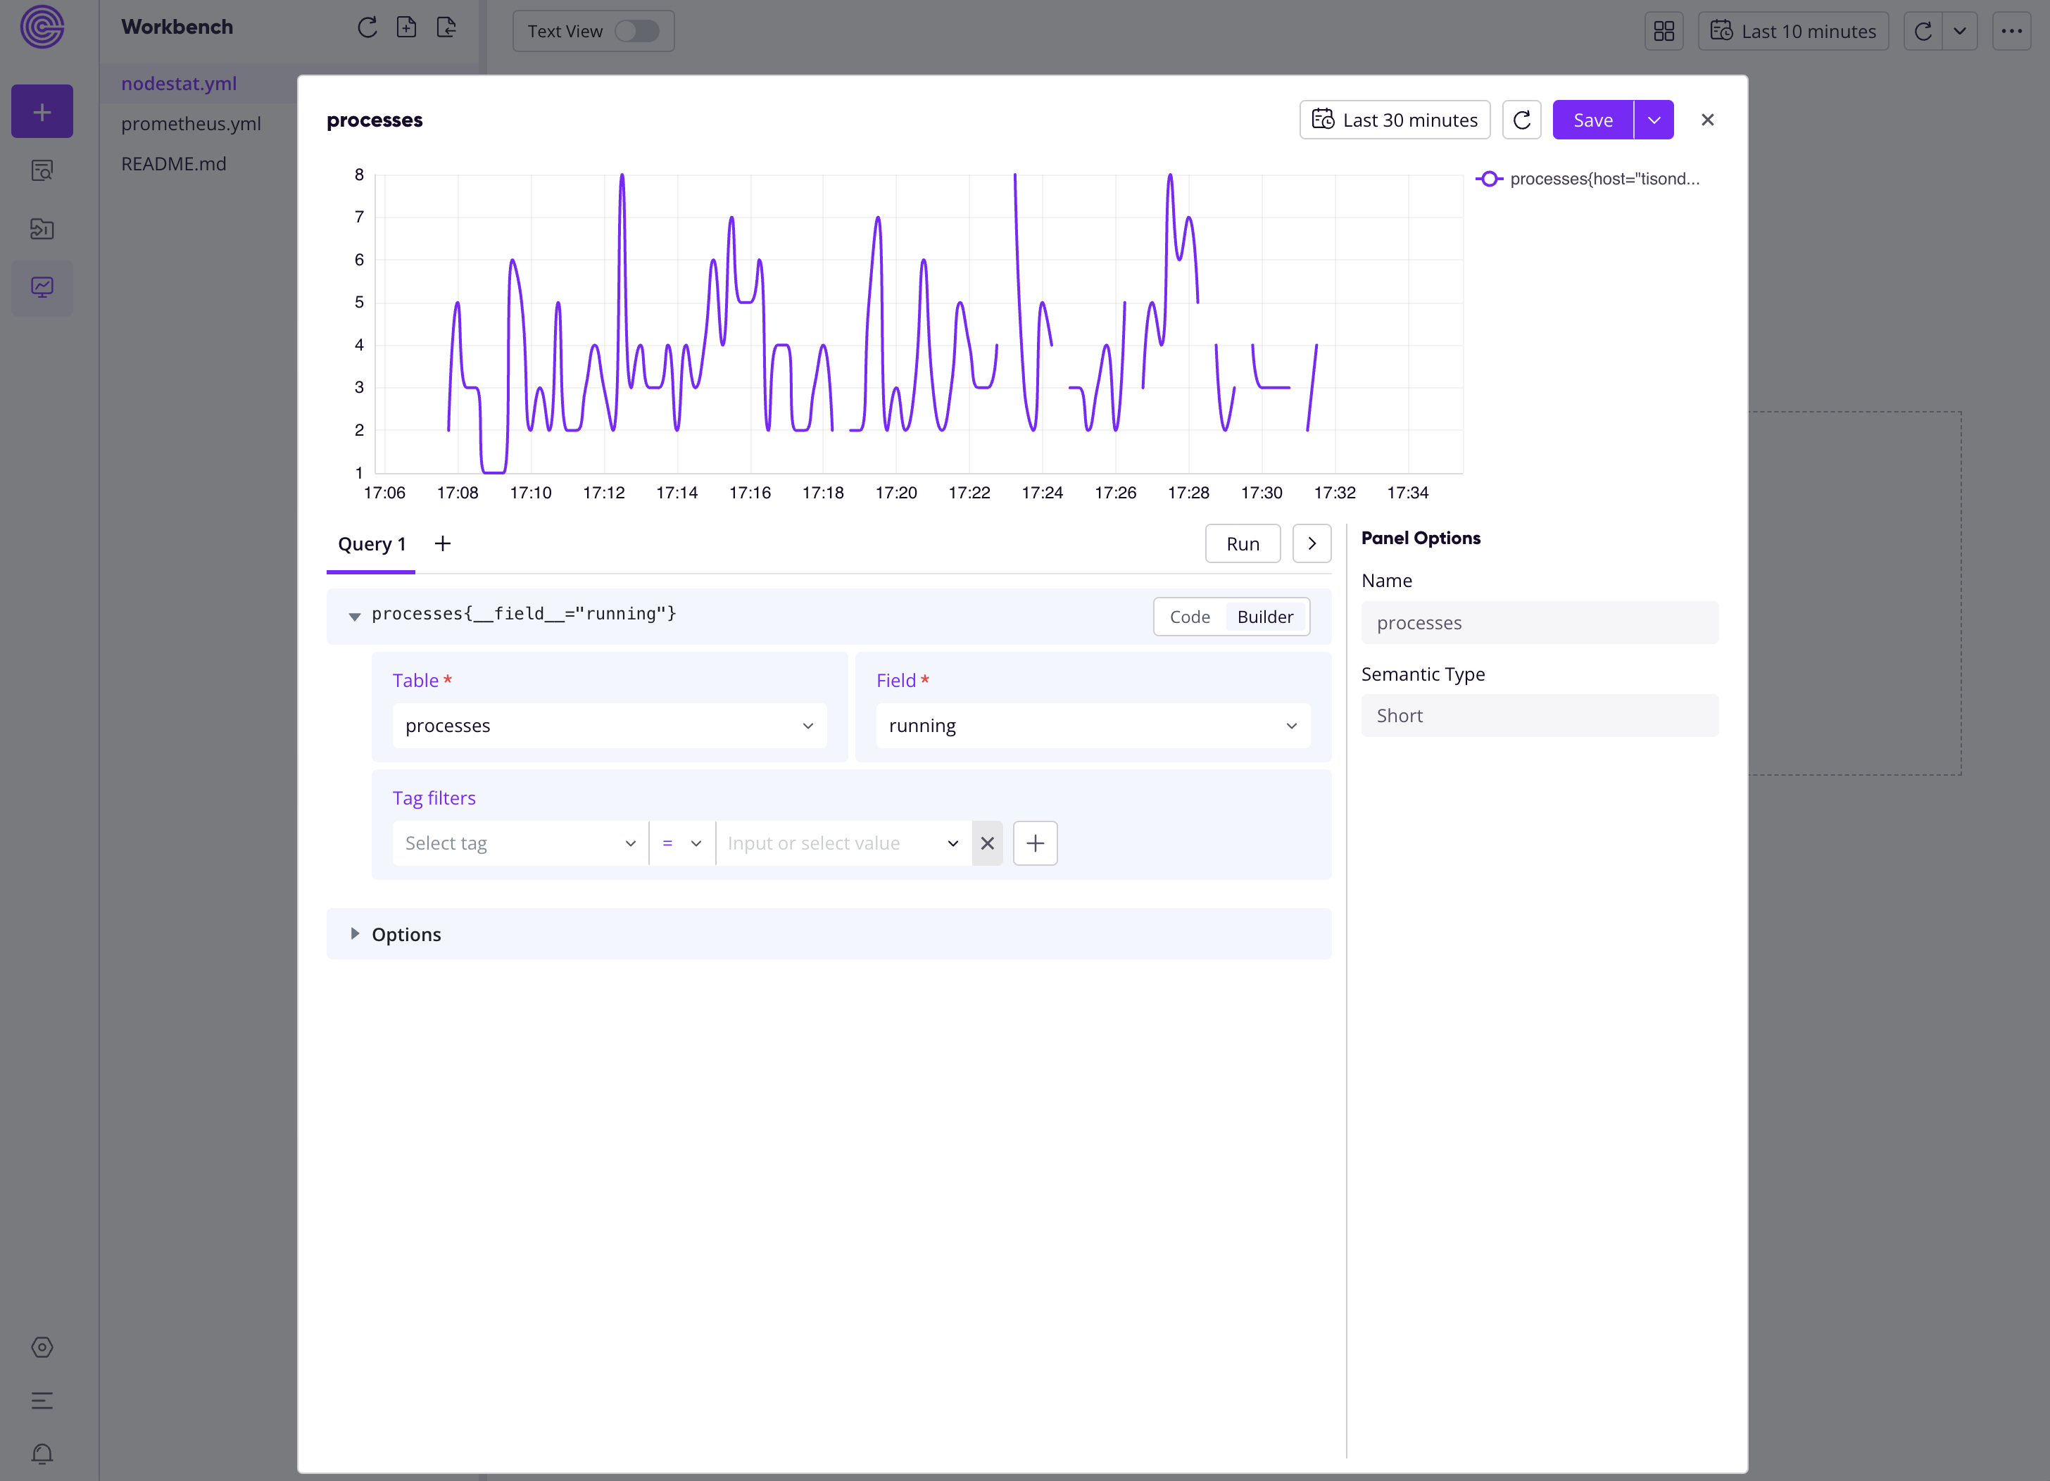The image size is (2050, 1481).
Task: Switch query editor to Builder mode
Action: [x=1264, y=616]
